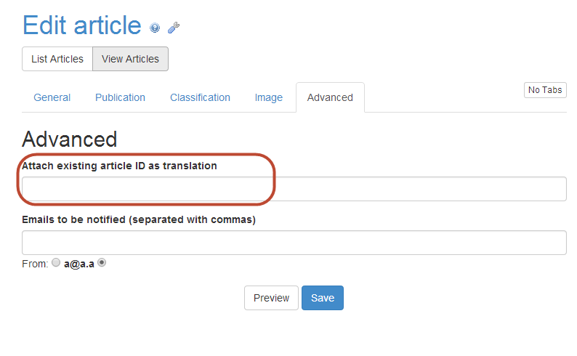Click the "Edit article" page title
The width and height of the screenshot is (577, 356).
82,25
